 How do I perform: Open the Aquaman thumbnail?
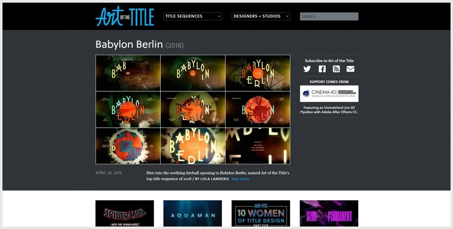coord(193,214)
